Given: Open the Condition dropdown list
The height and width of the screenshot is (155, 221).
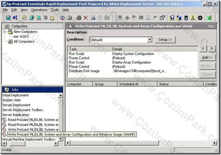Looking at the screenshot, I should click(x=150, y=40).
